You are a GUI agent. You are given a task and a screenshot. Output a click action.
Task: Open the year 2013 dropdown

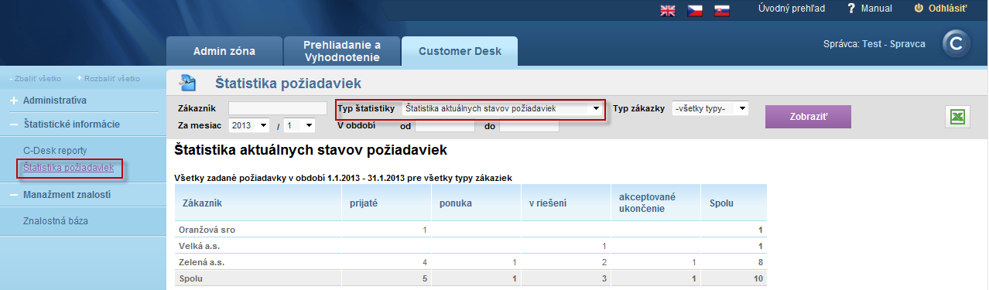pyautogui.click(x=249, y=125)
